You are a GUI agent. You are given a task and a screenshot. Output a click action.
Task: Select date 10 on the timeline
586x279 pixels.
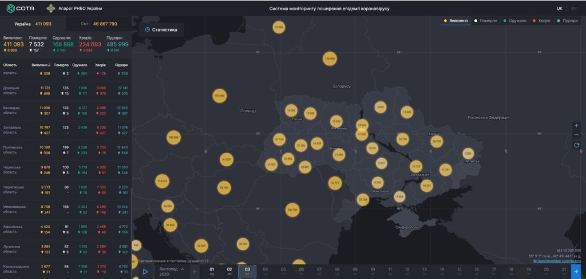click(373, 272)
